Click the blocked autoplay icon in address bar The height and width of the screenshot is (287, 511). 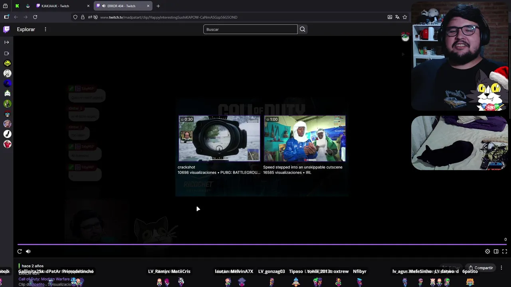[x=95, y=17]
